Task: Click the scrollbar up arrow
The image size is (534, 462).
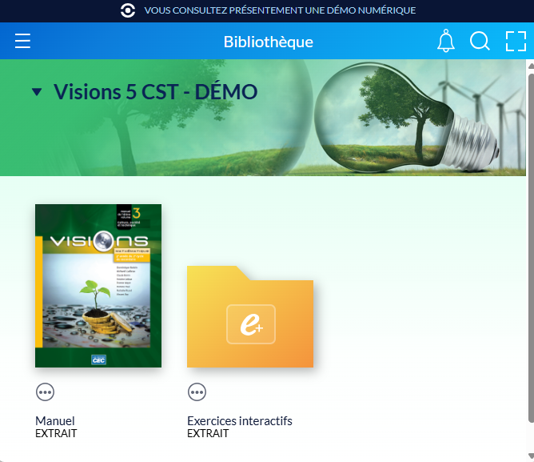Action: pos(530,65)
